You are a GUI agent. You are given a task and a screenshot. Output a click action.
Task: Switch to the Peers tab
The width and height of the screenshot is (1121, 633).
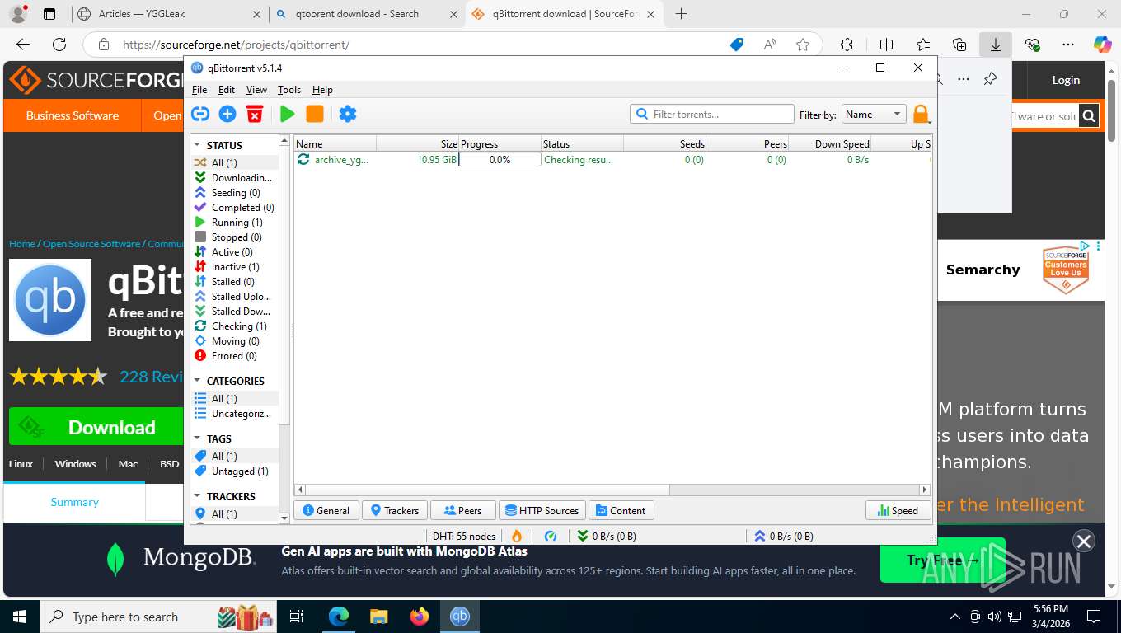tap(462, 511)
